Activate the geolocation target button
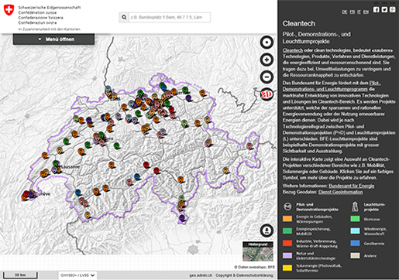399x280 pixels. coord(267,43)
